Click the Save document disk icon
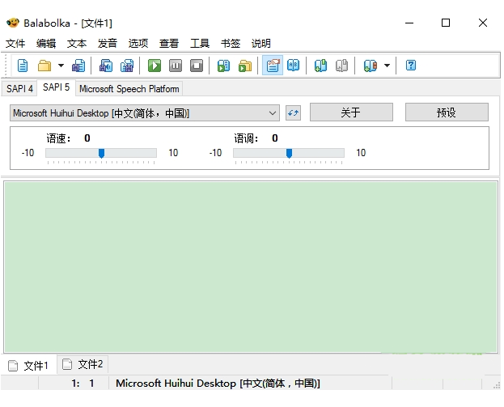The image size is (504, 407). tap(78, 66)
